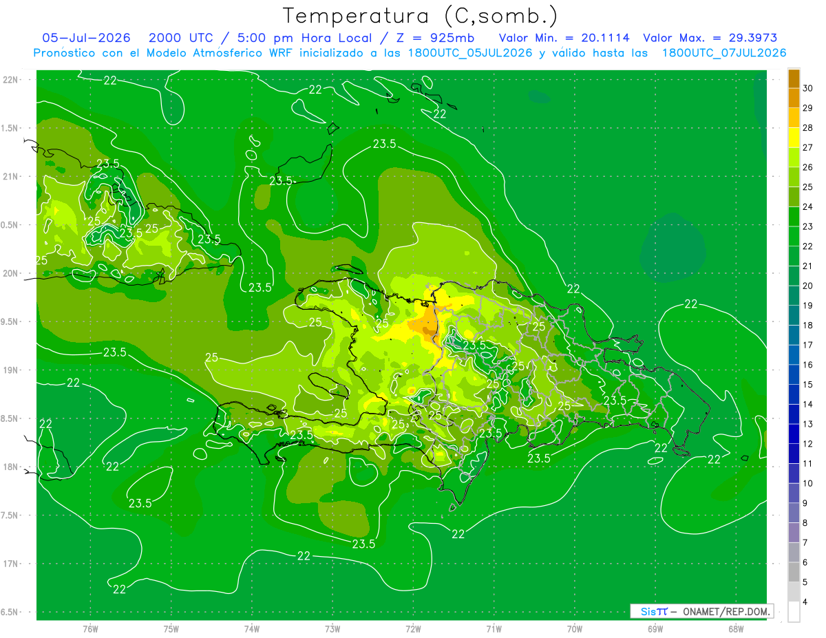Select the blue swatch between 15 and 16
Image resolution: width=826 pixels, height=638 pixels.
[794, 375]
